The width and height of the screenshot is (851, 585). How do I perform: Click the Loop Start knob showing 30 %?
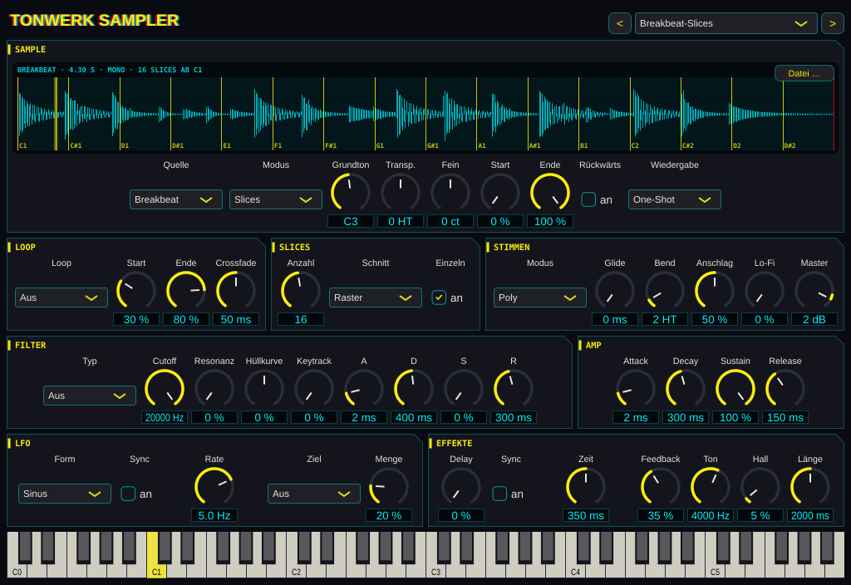coord(136,291)
